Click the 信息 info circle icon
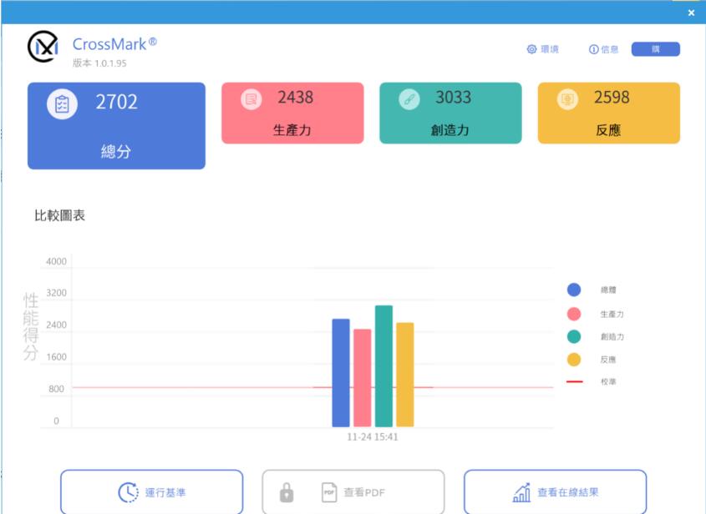 coord(593,49)
